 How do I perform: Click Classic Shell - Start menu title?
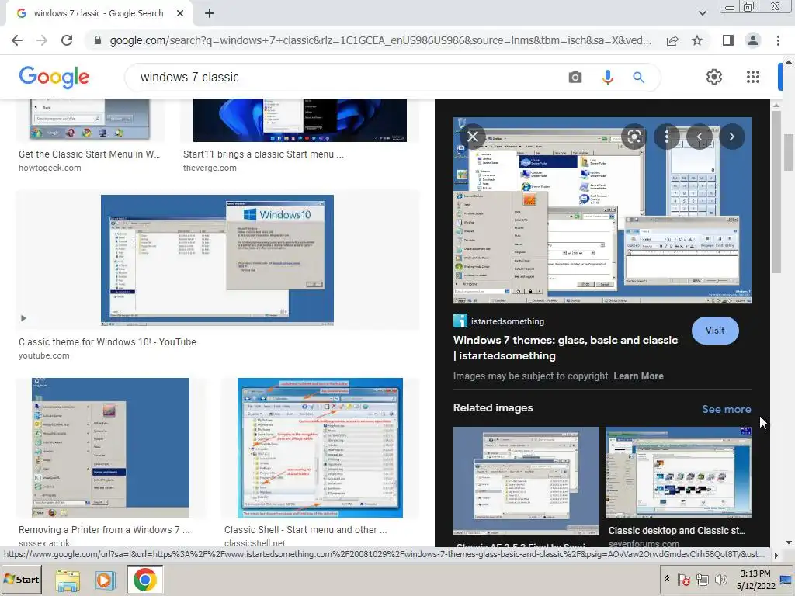(306, 529)
